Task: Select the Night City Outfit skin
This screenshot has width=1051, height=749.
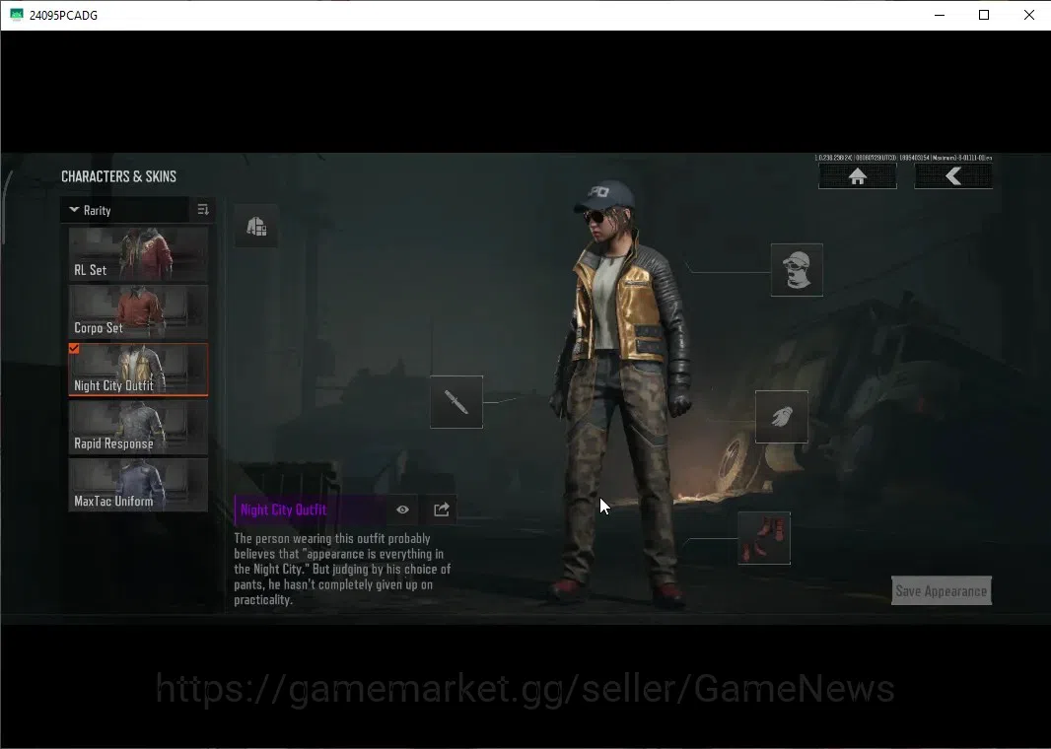Action: point(138,370)
